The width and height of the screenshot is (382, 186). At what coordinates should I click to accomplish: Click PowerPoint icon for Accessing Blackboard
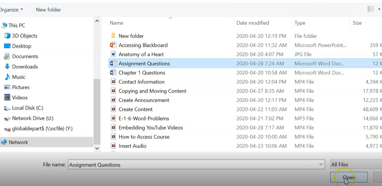pyautogui.click(x=113, y=45)
